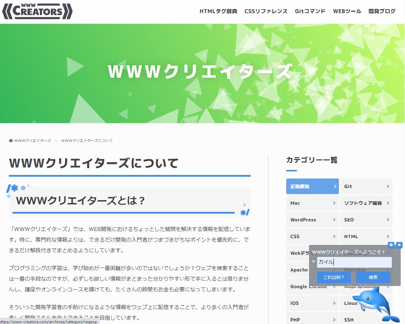Select WEBツール in the navigation bar
The height and width of the screenshot is (324, 405).
point(347,11)
